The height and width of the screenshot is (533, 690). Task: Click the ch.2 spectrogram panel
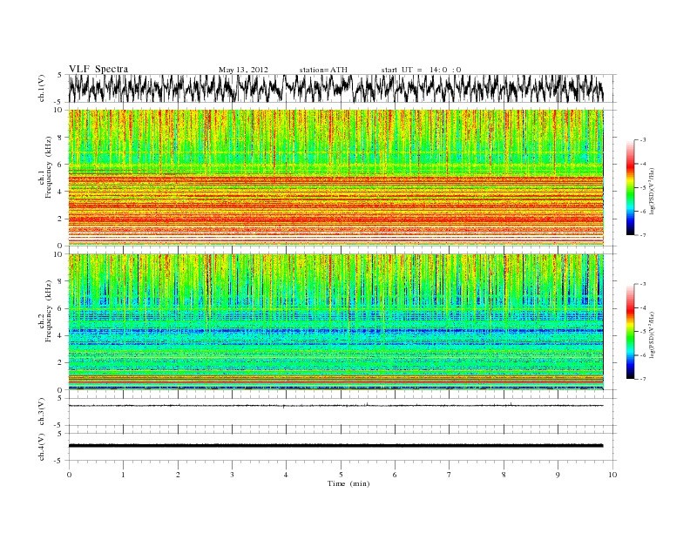(x=336, y=322)
